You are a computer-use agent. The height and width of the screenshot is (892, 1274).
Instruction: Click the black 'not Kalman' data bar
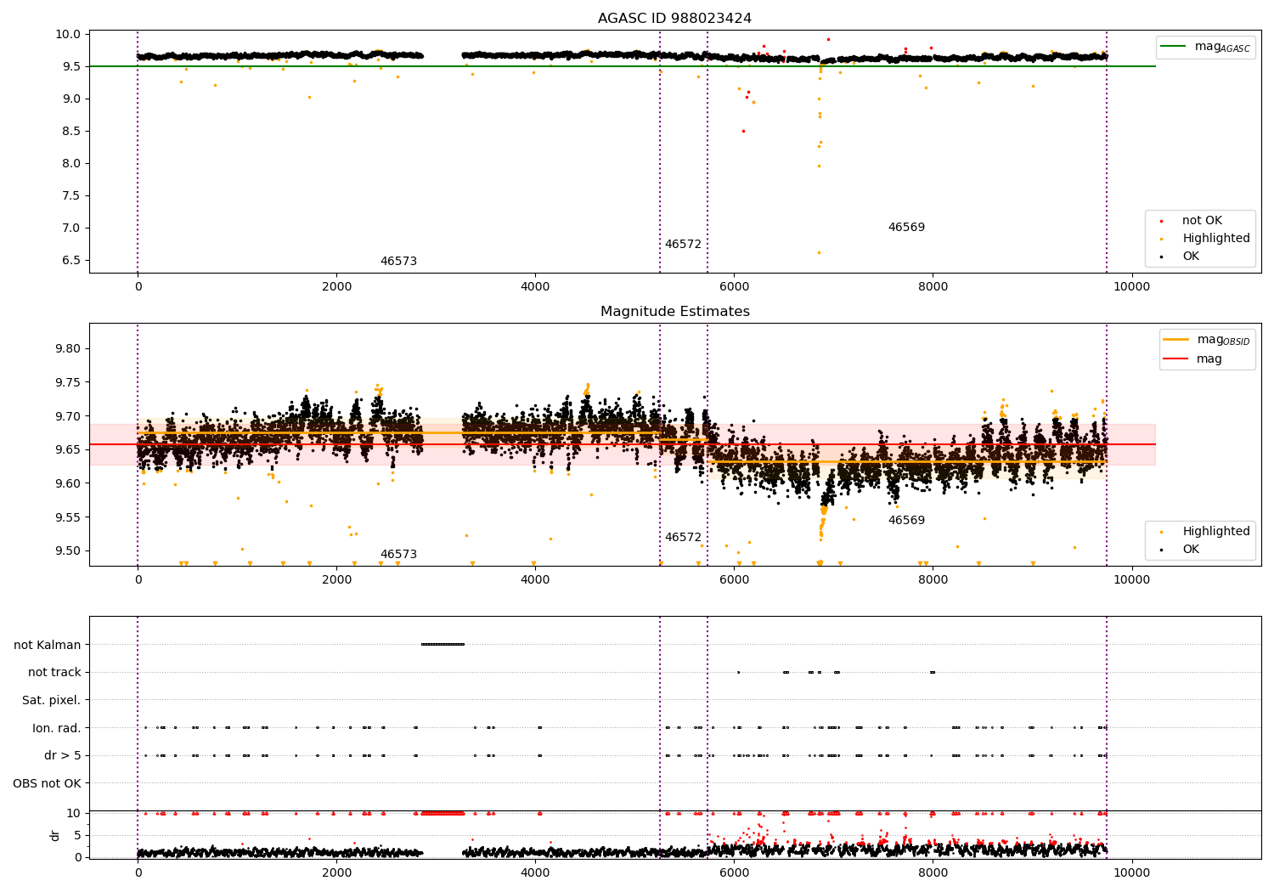click(443, 645)
